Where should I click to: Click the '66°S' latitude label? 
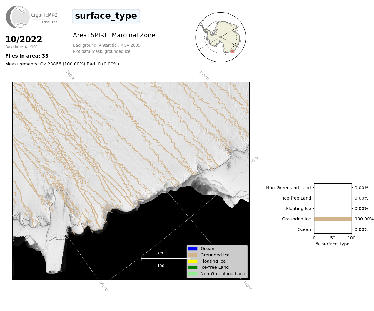click(x=254, y=160)
